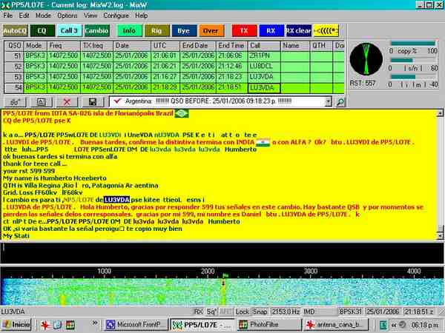
Task: Toggle the Snap status bar button
Action: (x=260, y=312)
